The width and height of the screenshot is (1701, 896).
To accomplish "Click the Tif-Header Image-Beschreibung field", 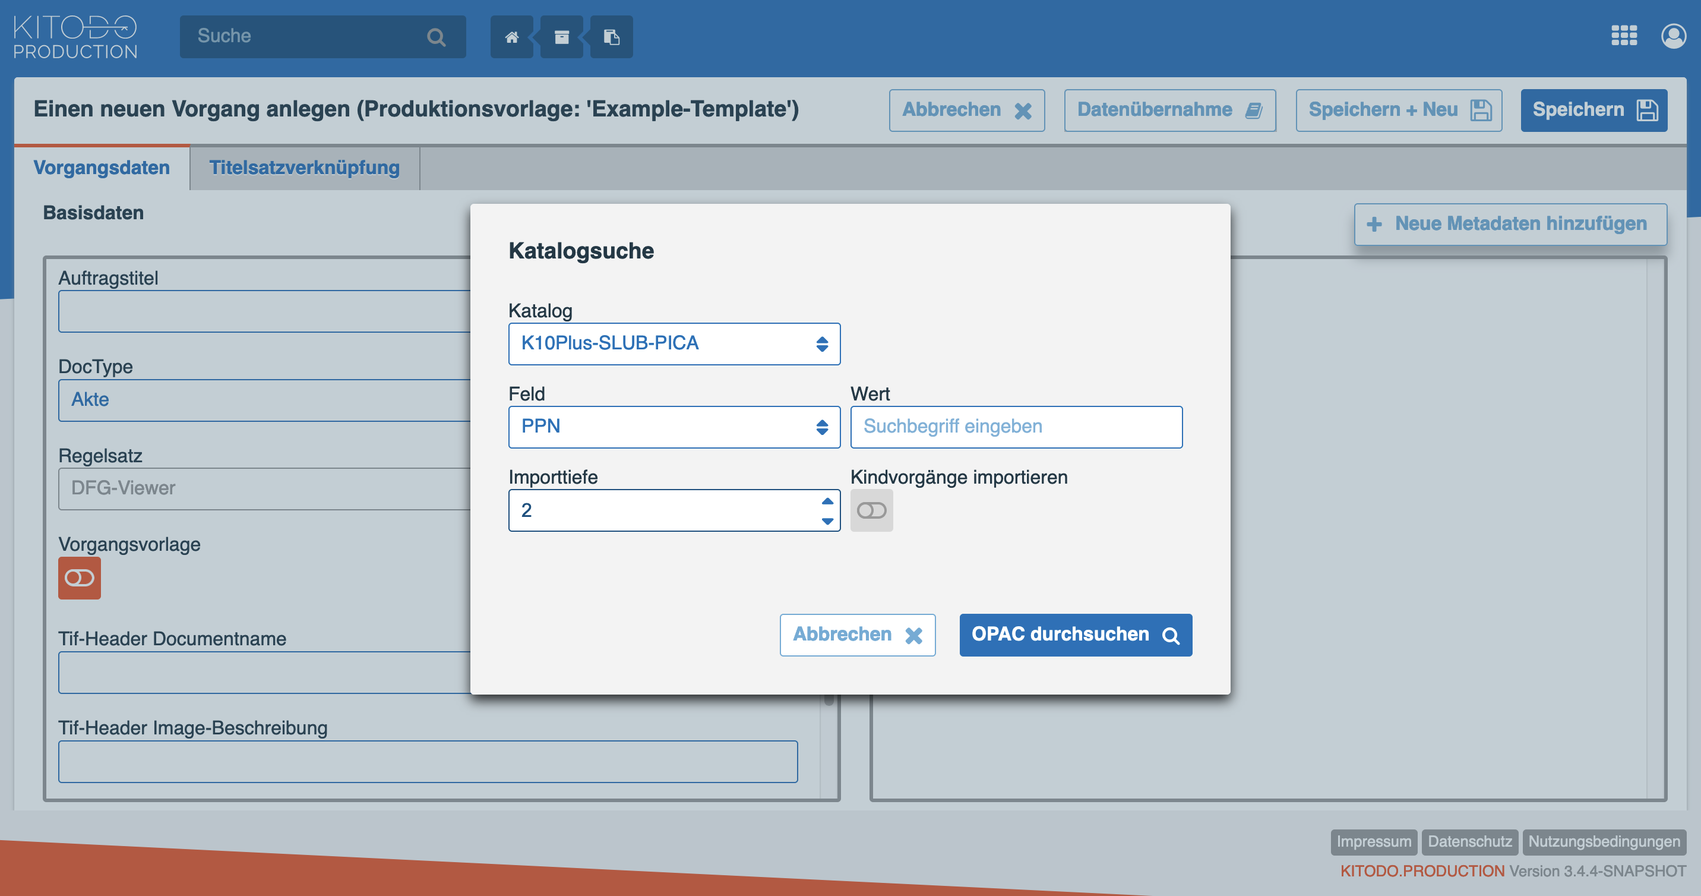I will [x=428, y=761].
